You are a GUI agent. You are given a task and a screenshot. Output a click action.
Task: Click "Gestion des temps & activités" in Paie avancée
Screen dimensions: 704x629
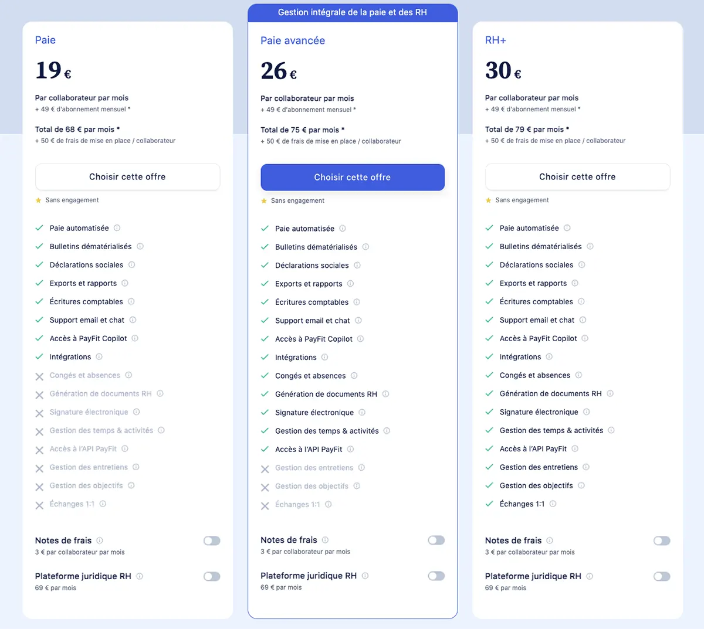click(x=327, y=431)
